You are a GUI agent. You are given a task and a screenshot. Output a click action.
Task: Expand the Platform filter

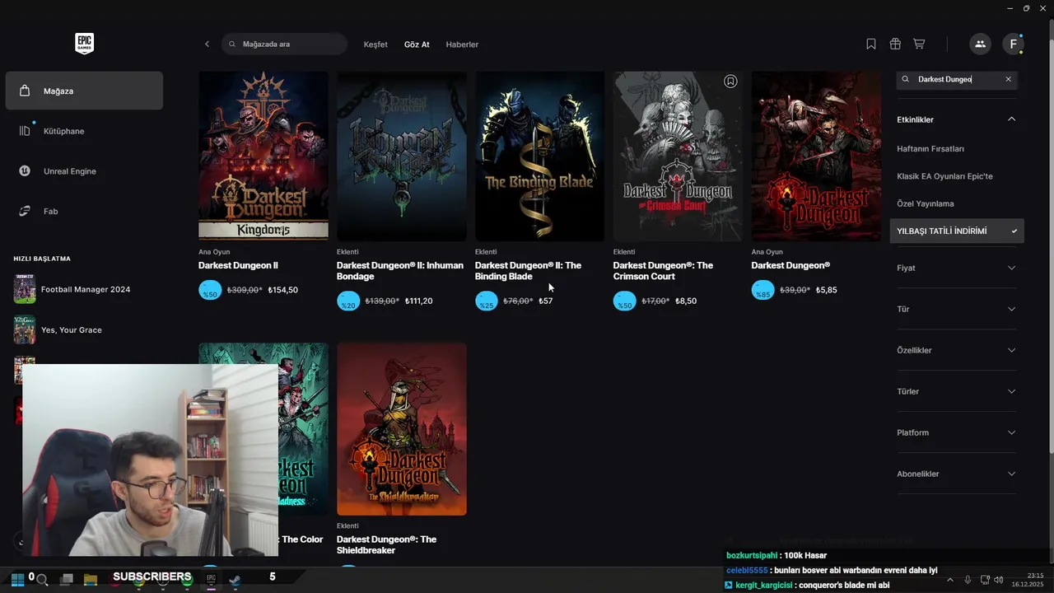click(x=957, y=432)
